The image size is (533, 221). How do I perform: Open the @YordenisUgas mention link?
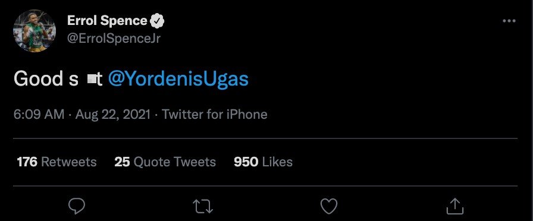point(178,79)
